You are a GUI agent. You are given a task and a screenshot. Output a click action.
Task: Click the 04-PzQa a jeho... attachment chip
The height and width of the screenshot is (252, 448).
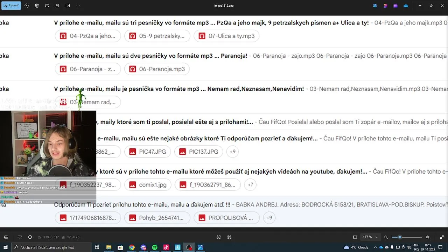(88, 36)
